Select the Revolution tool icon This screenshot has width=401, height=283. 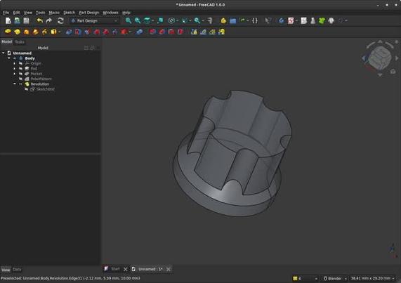coord(17,32)
